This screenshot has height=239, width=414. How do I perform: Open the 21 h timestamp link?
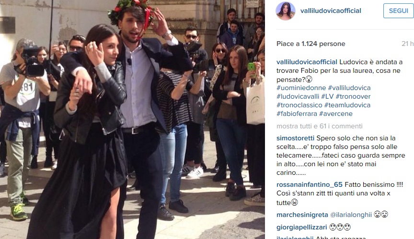(407, 44)
